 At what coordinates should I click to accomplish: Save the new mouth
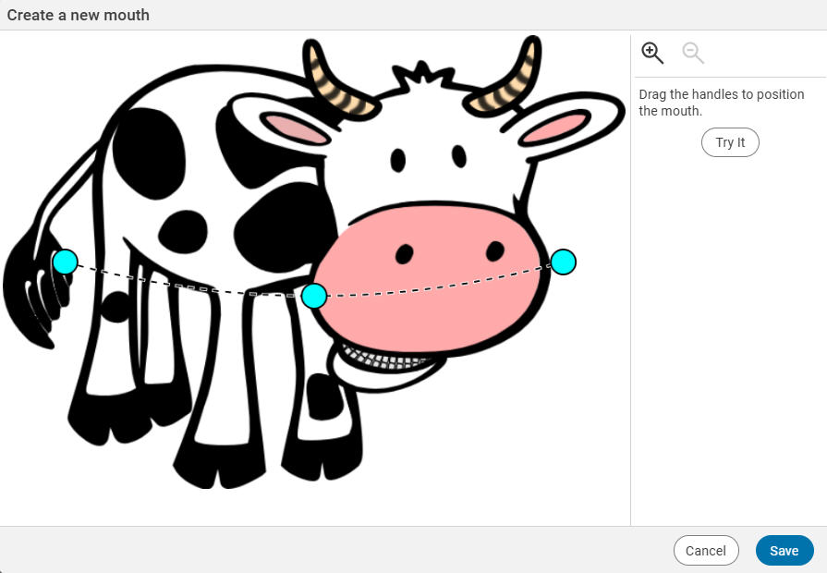(784, 550)
